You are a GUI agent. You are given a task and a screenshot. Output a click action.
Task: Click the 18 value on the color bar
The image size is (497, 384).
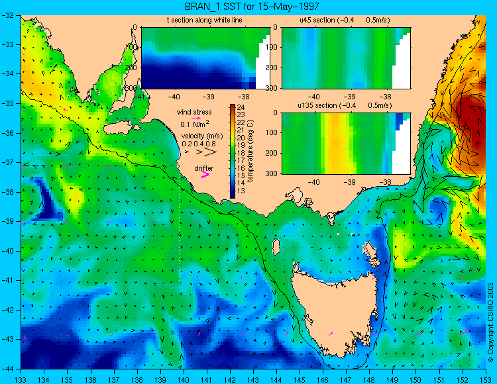pyautogui.click(x=241, y=153)
